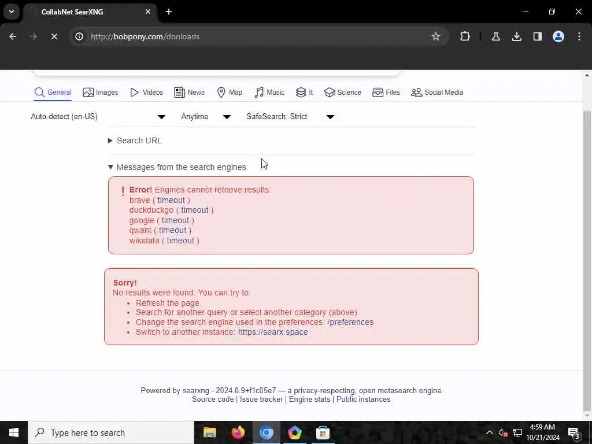Click the wikidata timeout link
The height and width of the screenshot is (444, 592).
[x=180, y=240]
